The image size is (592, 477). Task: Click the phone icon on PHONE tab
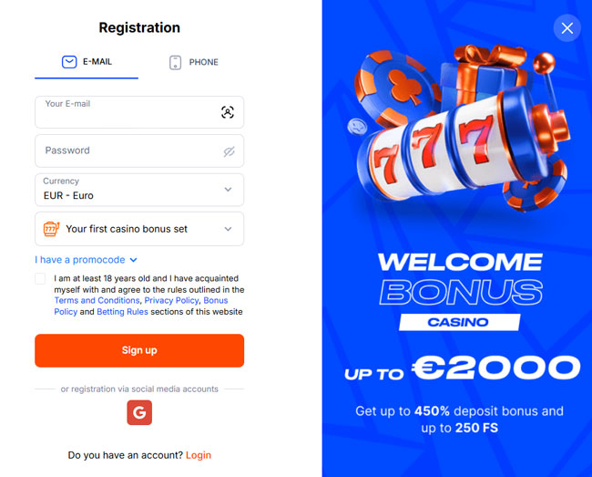coord(175,62)
